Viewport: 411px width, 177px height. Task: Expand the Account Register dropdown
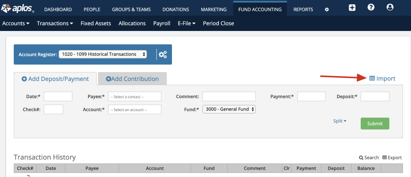click(x=103, y=54)
